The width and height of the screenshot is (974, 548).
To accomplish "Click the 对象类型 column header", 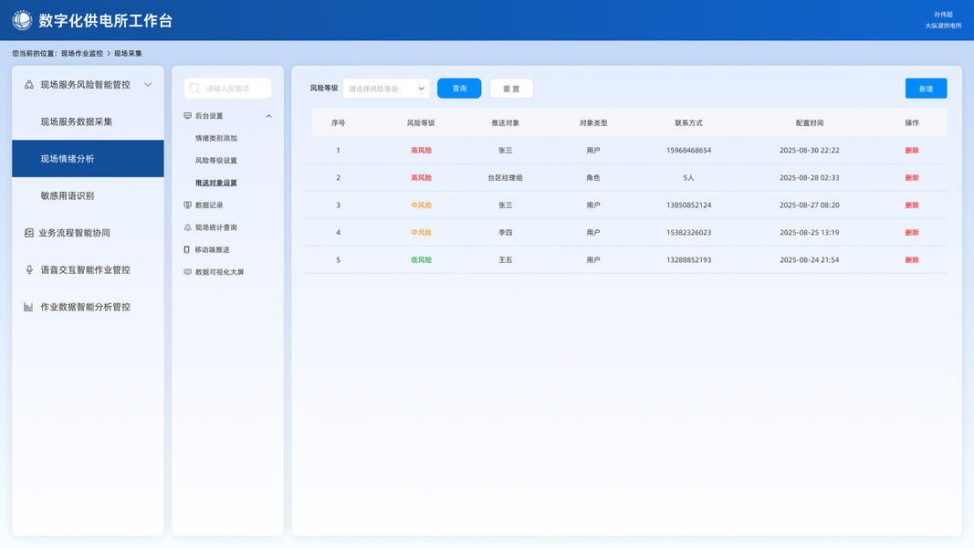I will [593, 123].
